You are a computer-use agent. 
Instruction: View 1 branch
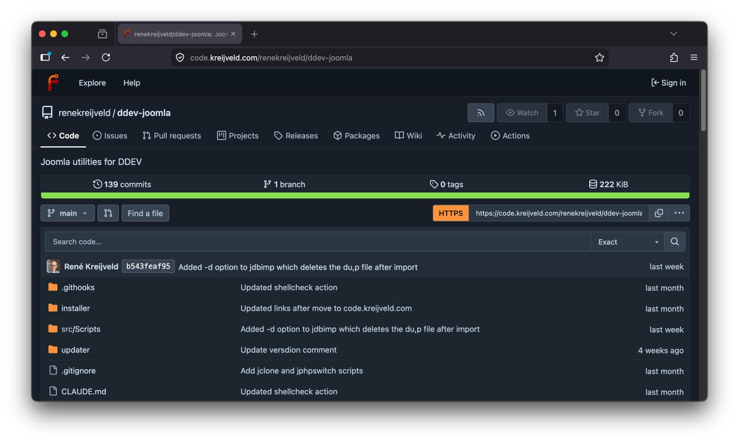pyautogui.click(x=284, y=184)
